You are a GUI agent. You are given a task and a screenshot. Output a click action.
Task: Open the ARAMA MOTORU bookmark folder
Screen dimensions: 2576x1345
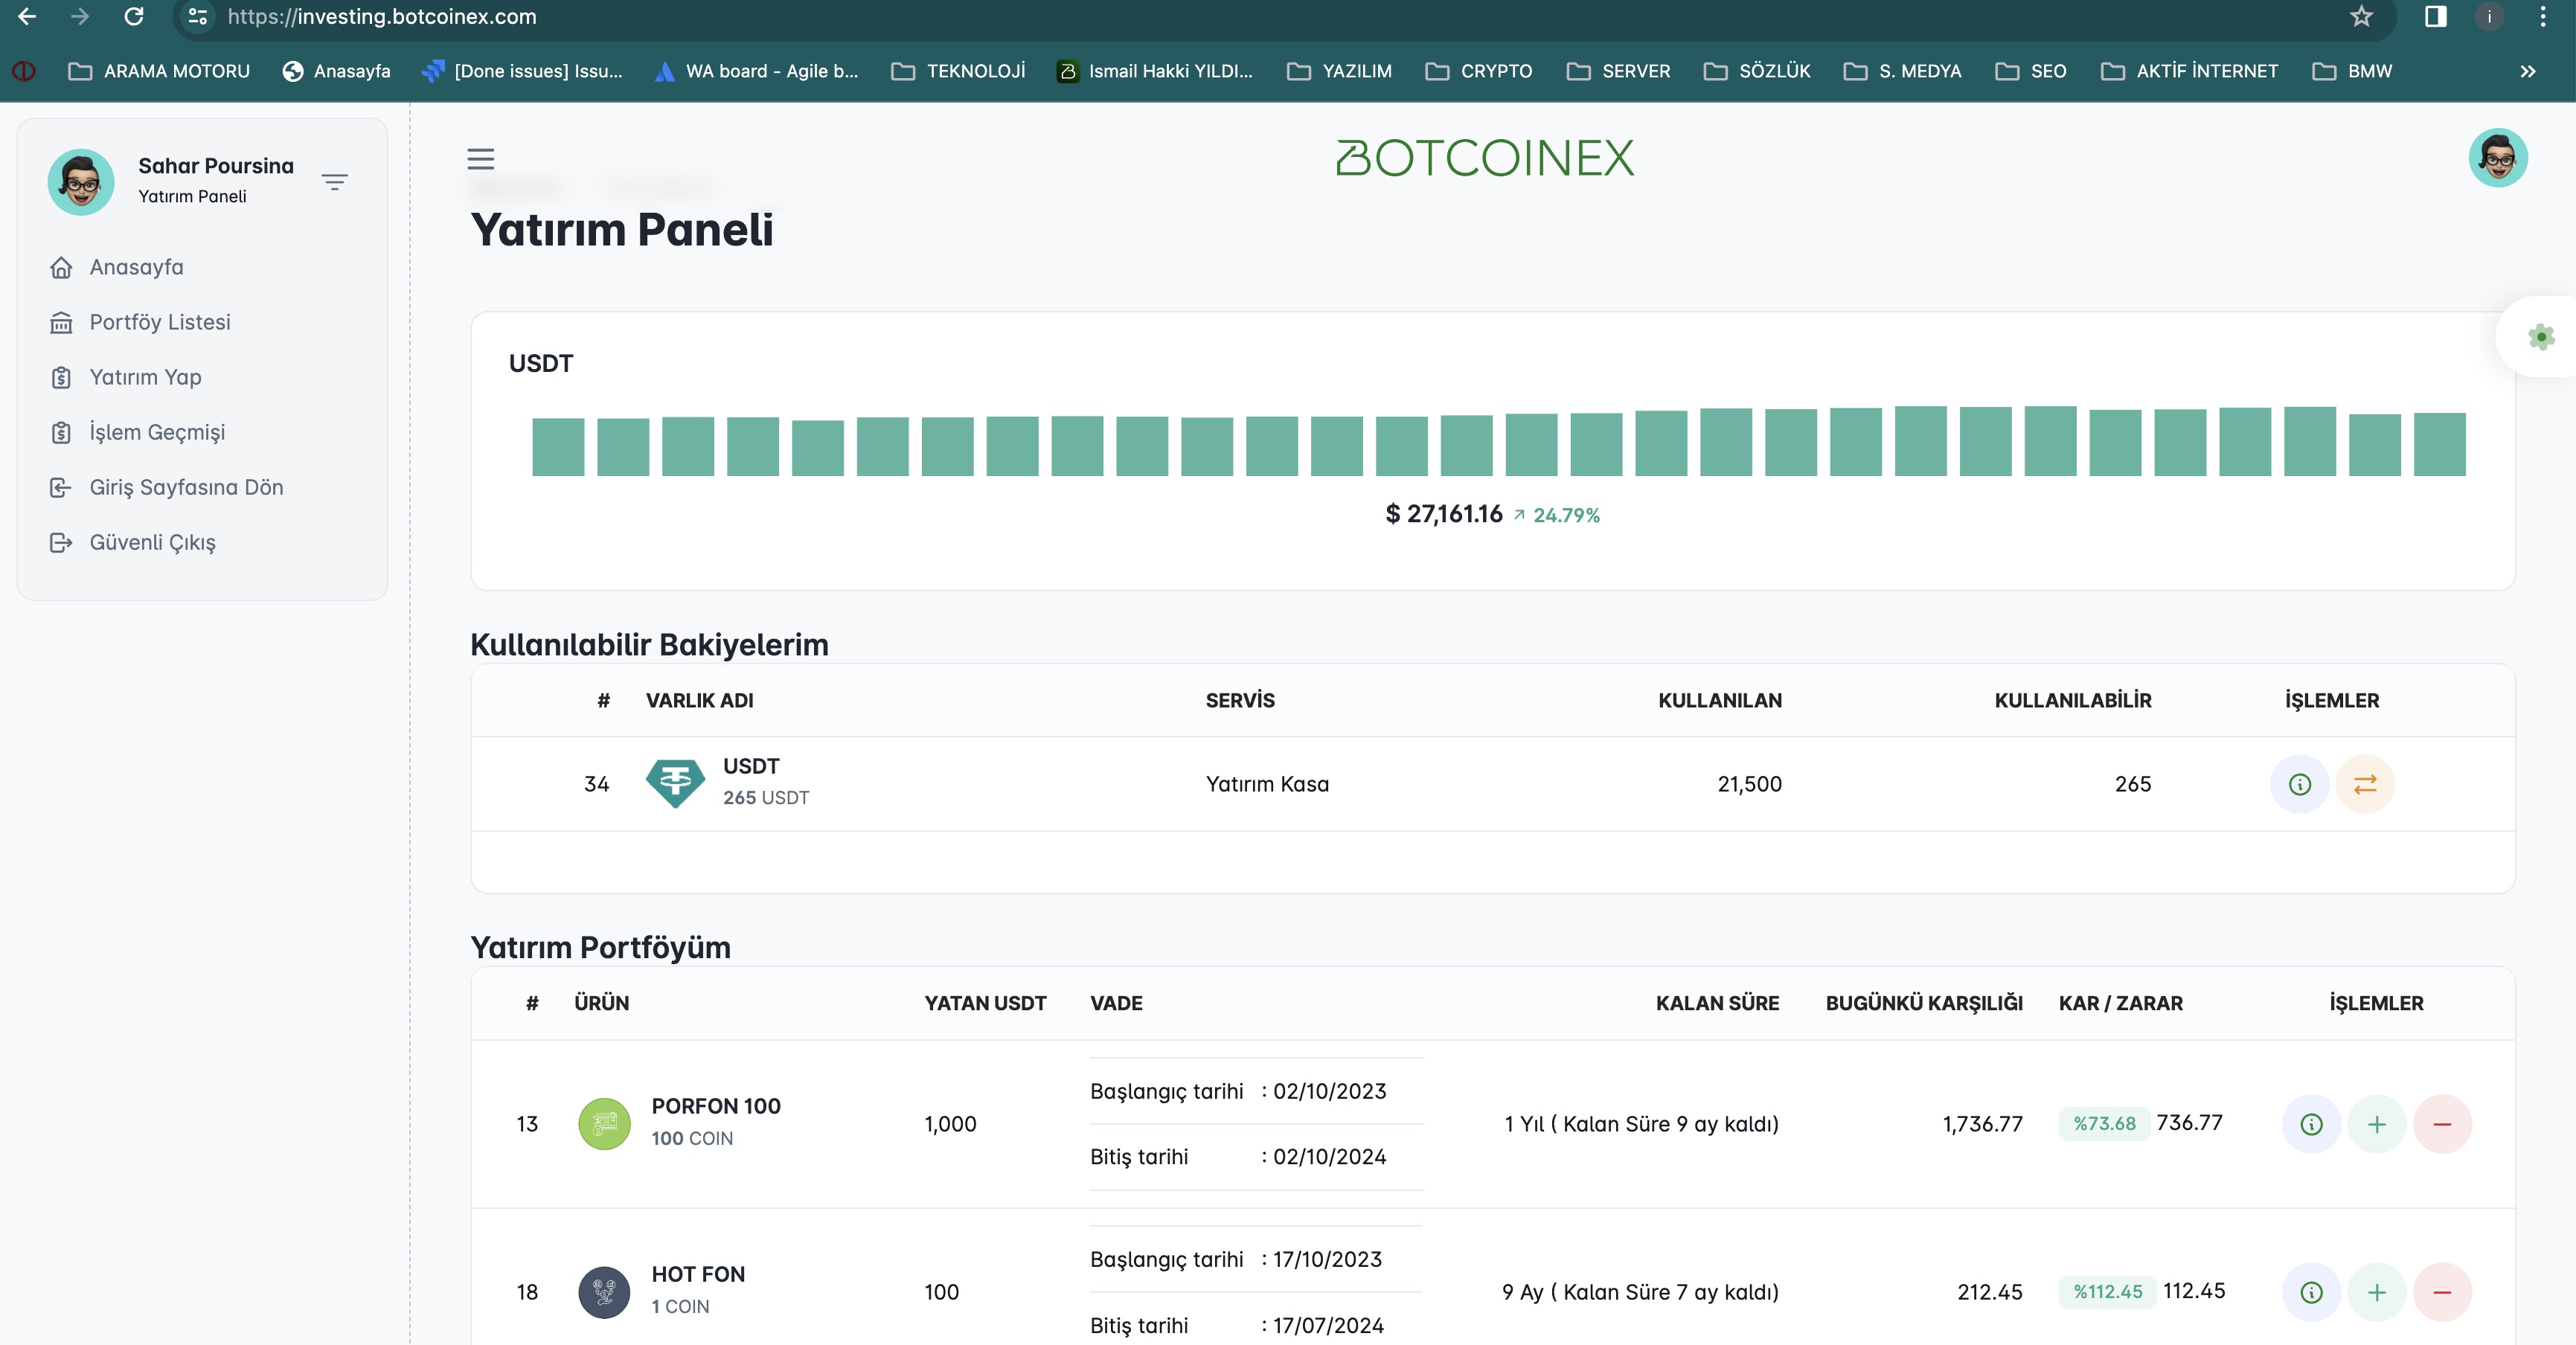click(159, 71)
